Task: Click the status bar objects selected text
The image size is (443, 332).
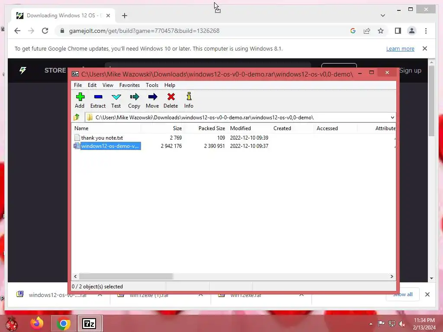Action: tap(97, 287)
